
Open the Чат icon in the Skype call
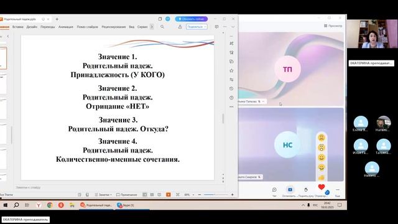pos(274,190)
